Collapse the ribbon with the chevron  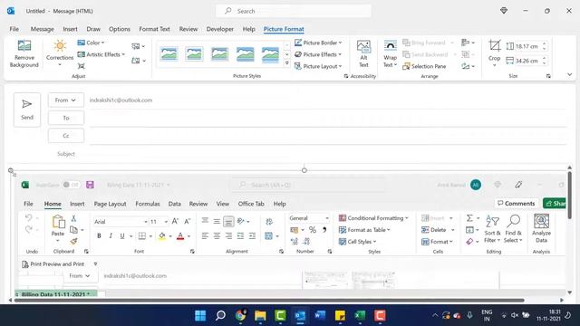point(570,74)
